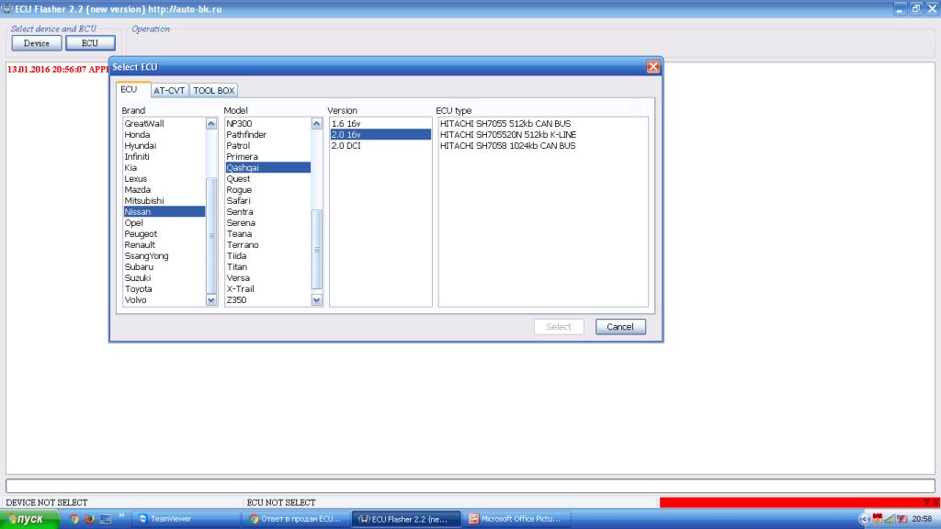
Task: Select Mazda brand
Action: pos(164,189)
